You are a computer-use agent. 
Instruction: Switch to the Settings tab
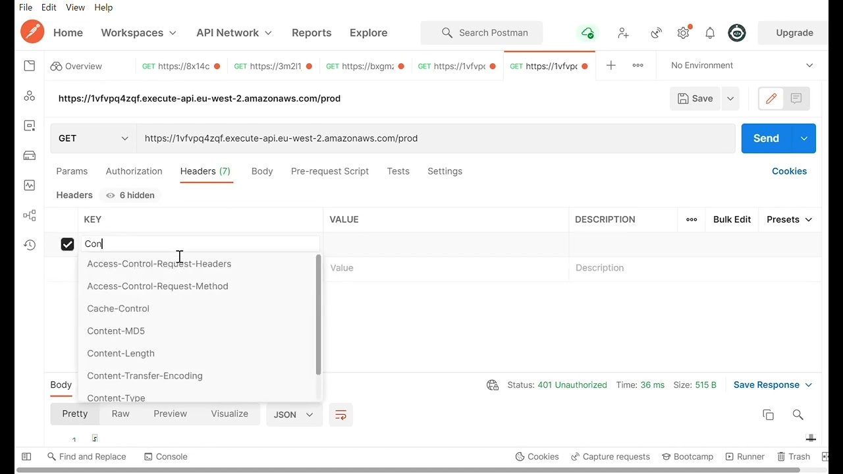point(445,171)
